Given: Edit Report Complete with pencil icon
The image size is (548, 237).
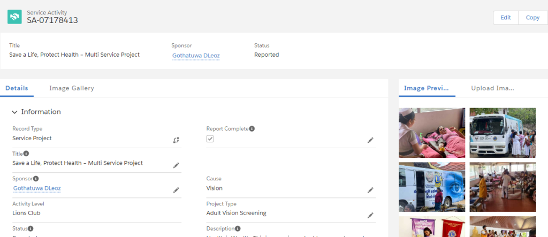Looking at the screenshot, I should tap(370, 140).
